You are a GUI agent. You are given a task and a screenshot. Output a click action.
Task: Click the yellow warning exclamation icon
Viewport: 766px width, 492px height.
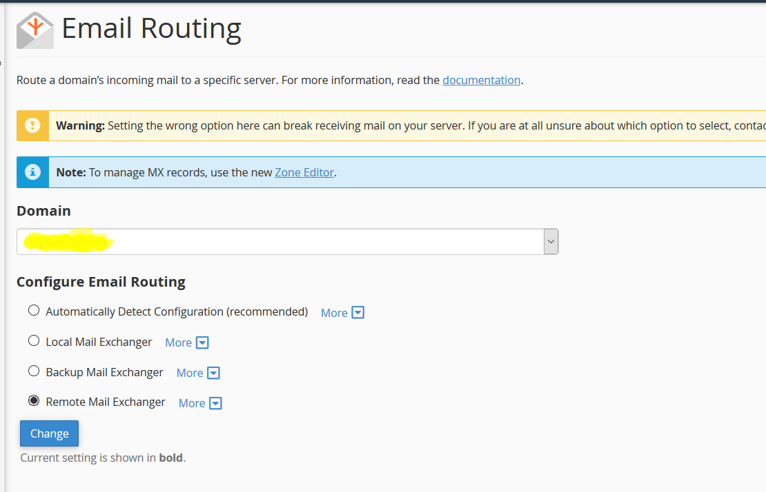coord(32,125)
